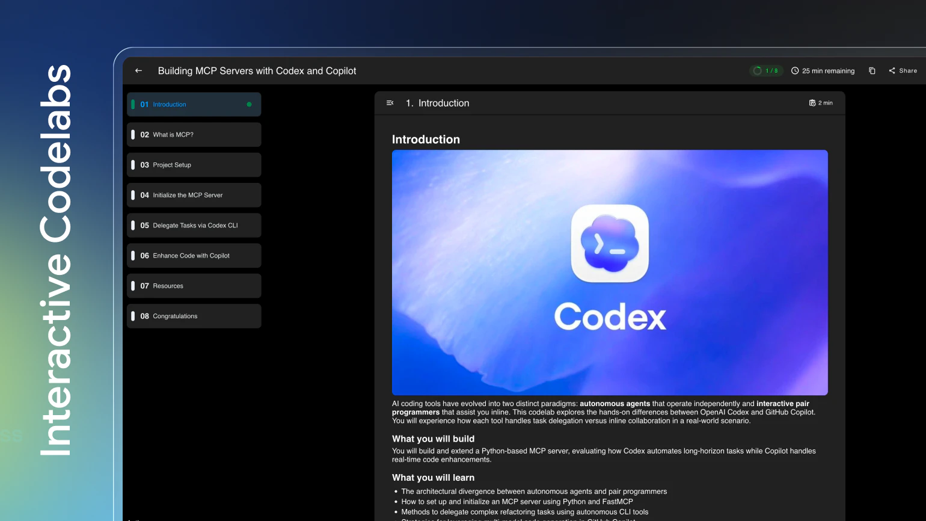
Task: Open step 04 Initialize the MCP Server
Action: [194, 195]
